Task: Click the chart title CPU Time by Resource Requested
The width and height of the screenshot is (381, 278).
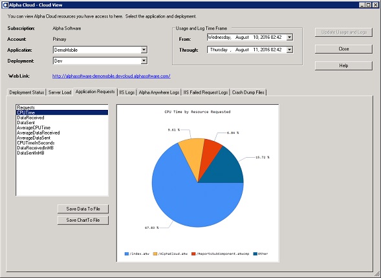Action: coord(197,112)
